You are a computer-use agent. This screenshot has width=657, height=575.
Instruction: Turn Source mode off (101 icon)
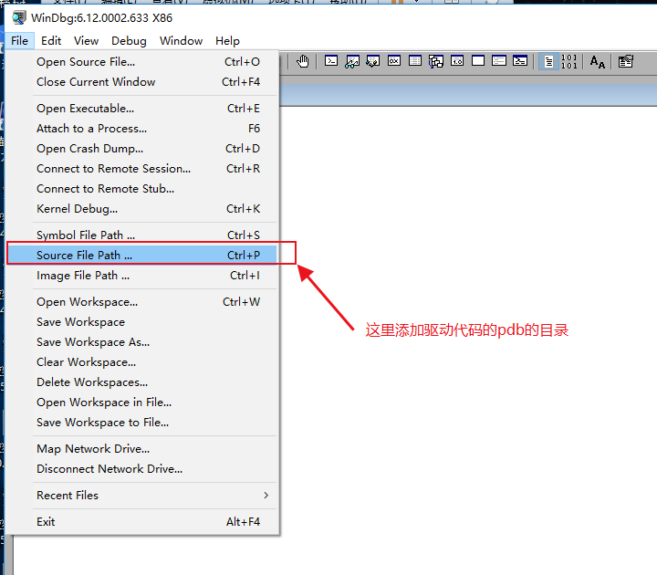pos(569,61)
